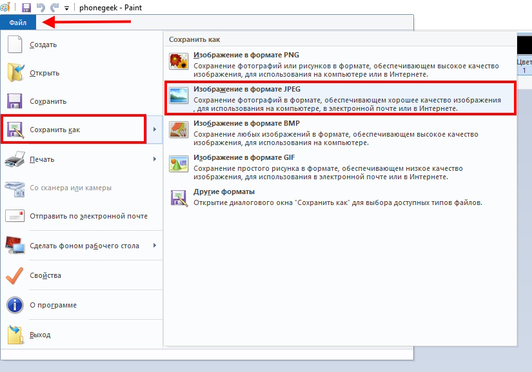Click the JPEG format landscape icon
Viewport: 532px width, 372px height.
point(179,95)
